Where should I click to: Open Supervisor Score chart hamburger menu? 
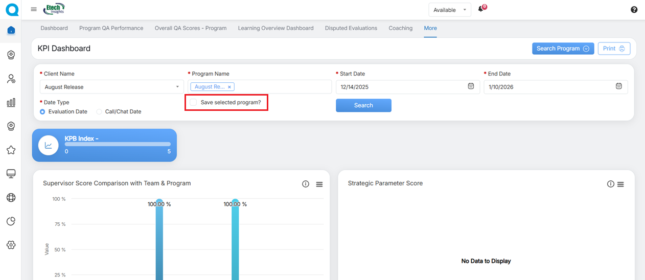[x=319, y=184]
